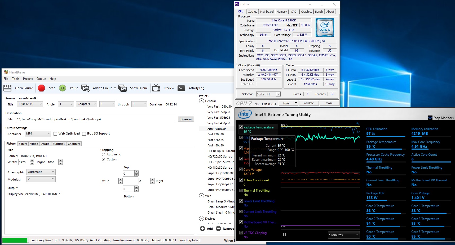Click CPU-Z Validate button
The height and width of the screenshot is (245, 455).
pyautogui.click(x=309, y=103)
